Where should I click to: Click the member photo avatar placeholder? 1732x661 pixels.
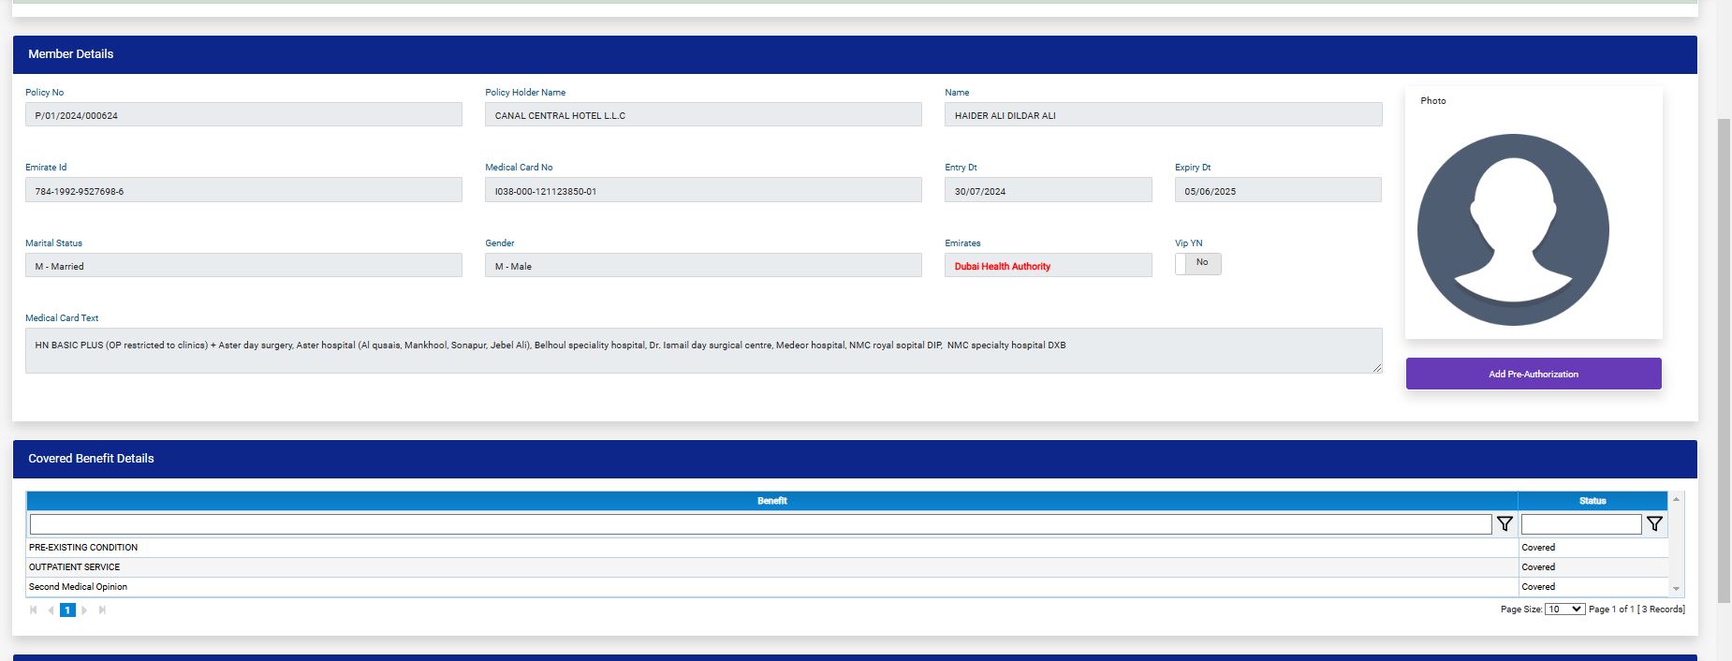(1513, 229)
